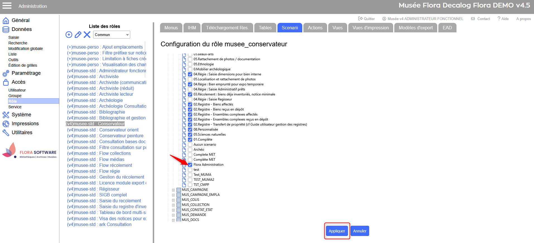This screenshot has height=243, width=534.
Task: Open the Vues d'impression tab
Action: [370, 28]
